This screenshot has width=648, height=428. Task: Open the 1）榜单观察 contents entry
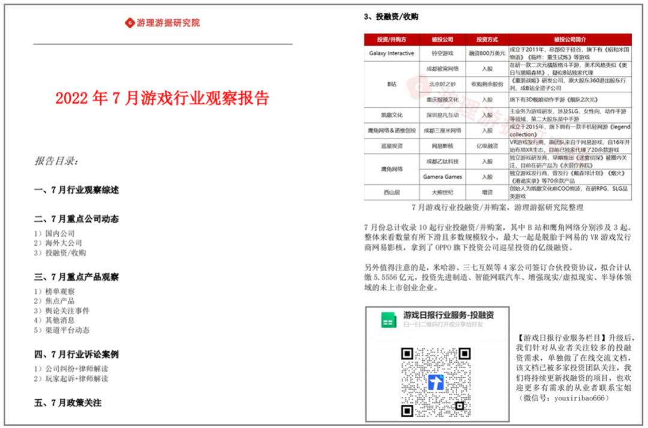(x=55, y=291)
